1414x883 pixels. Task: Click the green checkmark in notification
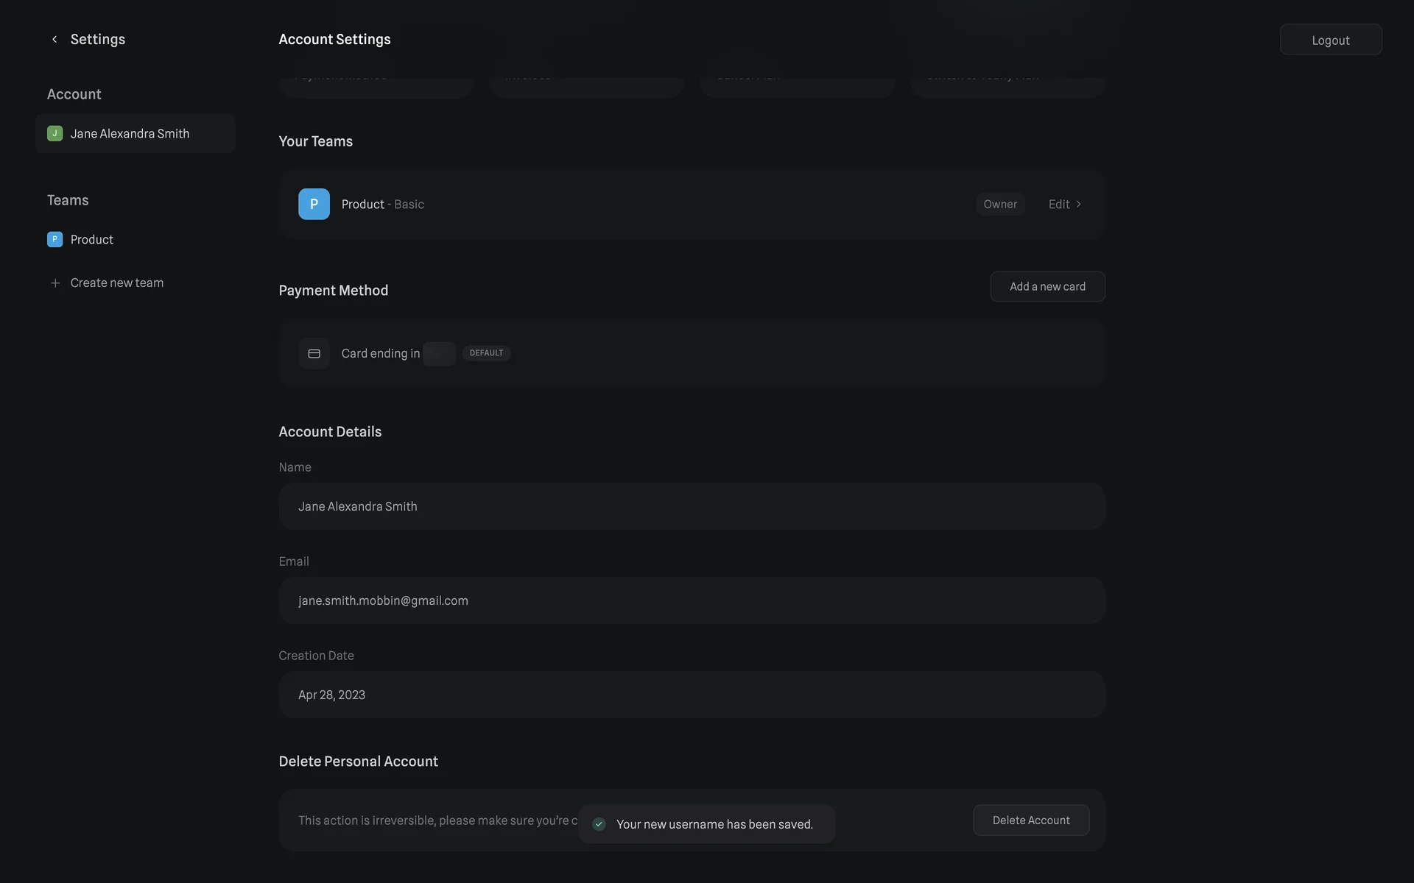[599, 824]
